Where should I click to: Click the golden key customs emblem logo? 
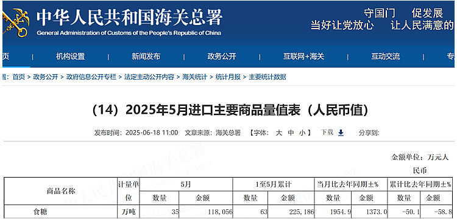click(15, 23)
